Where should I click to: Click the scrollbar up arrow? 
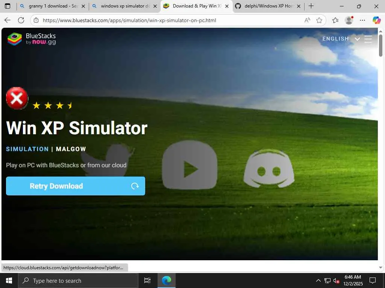[380, 31]
